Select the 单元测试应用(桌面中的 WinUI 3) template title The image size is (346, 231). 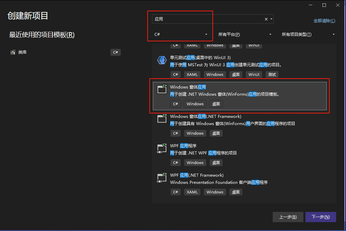point(200,57)
